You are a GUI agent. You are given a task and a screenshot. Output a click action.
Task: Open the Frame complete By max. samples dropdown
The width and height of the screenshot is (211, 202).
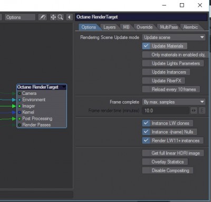174,102
